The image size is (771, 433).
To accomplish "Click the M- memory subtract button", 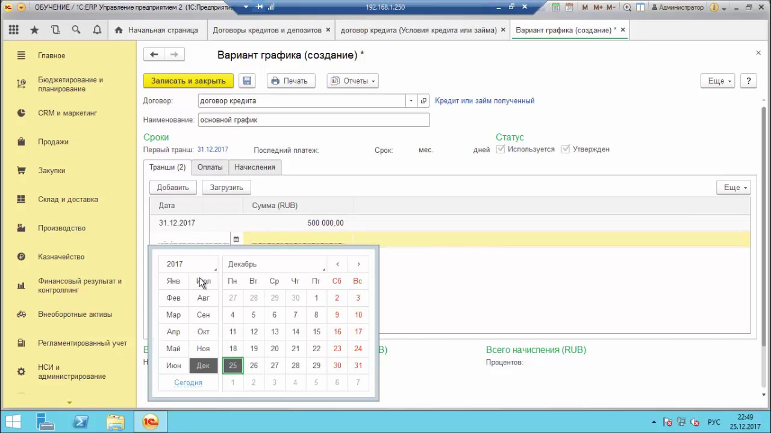I will click(611, 8).
